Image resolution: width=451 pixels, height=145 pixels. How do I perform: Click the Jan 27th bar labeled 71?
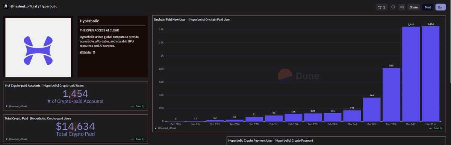[x=254, y=119]
